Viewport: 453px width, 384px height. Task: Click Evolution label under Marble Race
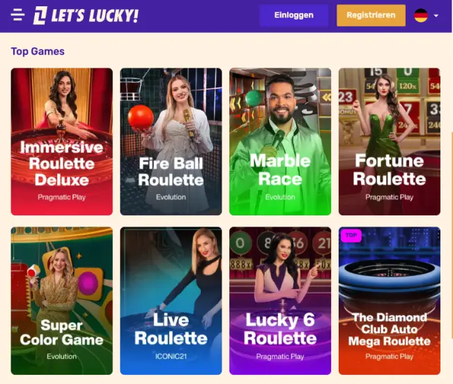pyautogui.click(x=280, y=197)
